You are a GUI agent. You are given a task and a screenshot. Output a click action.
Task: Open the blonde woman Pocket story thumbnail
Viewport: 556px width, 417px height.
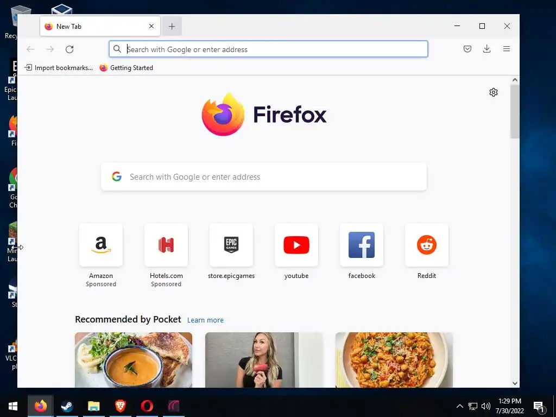tap(264, 360)
